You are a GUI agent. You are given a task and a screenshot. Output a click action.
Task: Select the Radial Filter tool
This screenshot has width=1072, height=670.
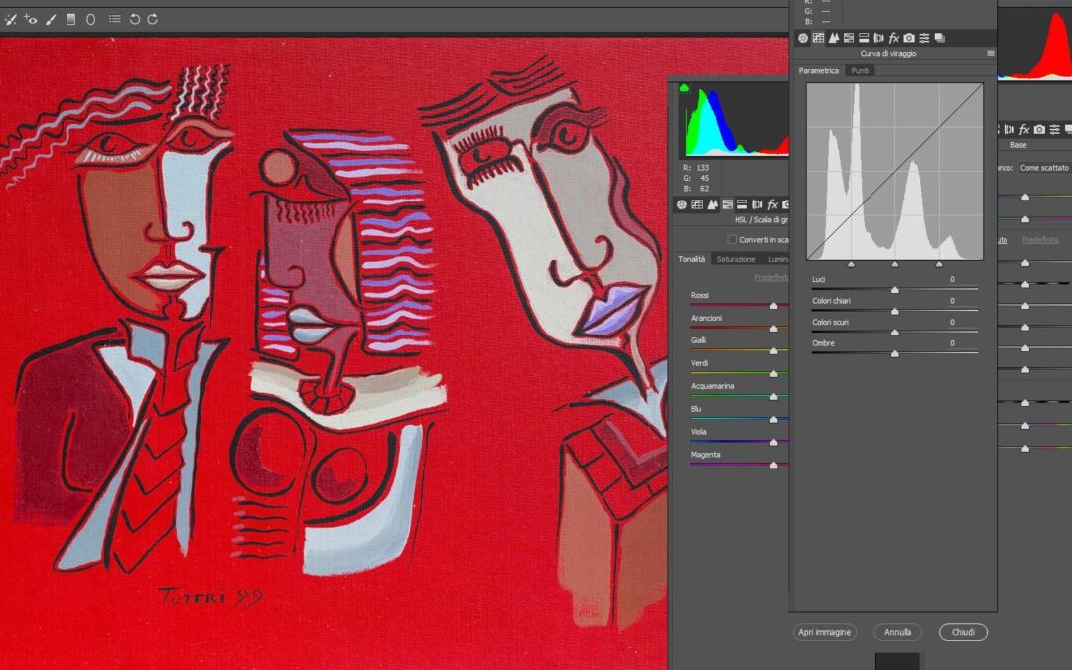[x=91, y=19]
